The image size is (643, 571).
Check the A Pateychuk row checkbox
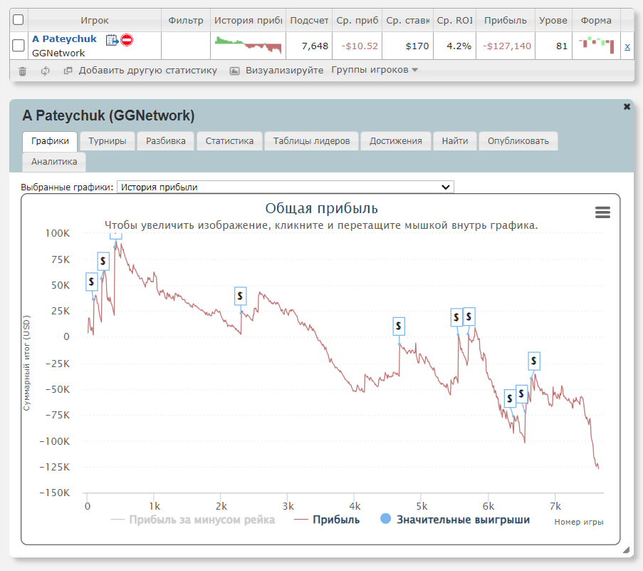[19, 46]
